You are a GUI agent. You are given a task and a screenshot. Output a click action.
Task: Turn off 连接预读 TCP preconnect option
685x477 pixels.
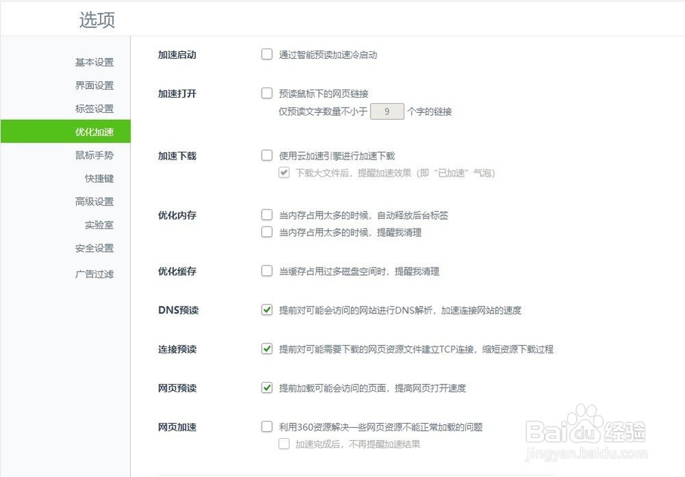point(266,349)
